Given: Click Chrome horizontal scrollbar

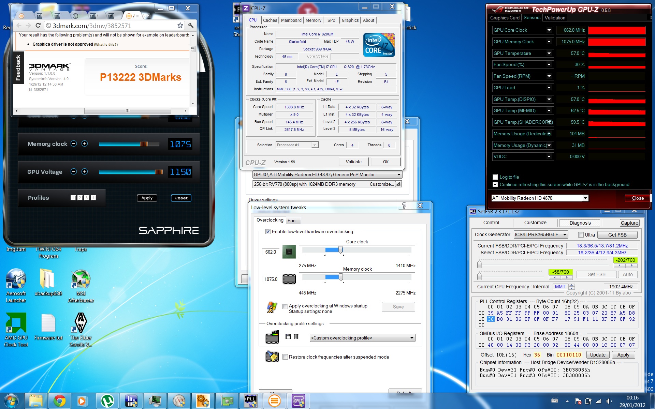Looking at the screenshot, I should point(128,111).
